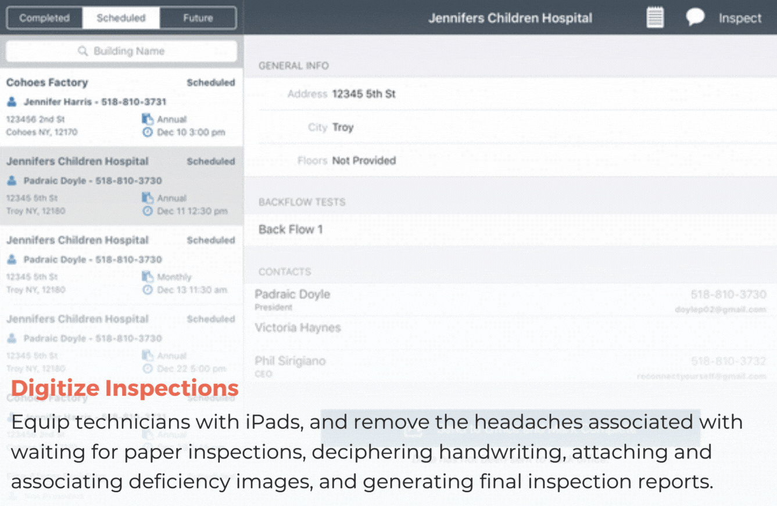Open the notepad icon in header
The width and height of the screenshot is (777, 506).
pyautogui.click(x=655, y=17)
